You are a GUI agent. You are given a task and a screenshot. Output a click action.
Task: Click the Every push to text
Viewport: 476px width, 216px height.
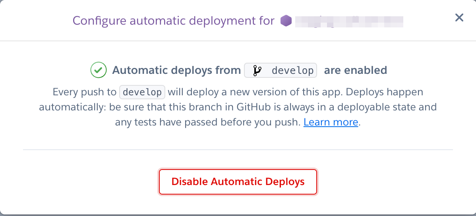coord(84,92)
